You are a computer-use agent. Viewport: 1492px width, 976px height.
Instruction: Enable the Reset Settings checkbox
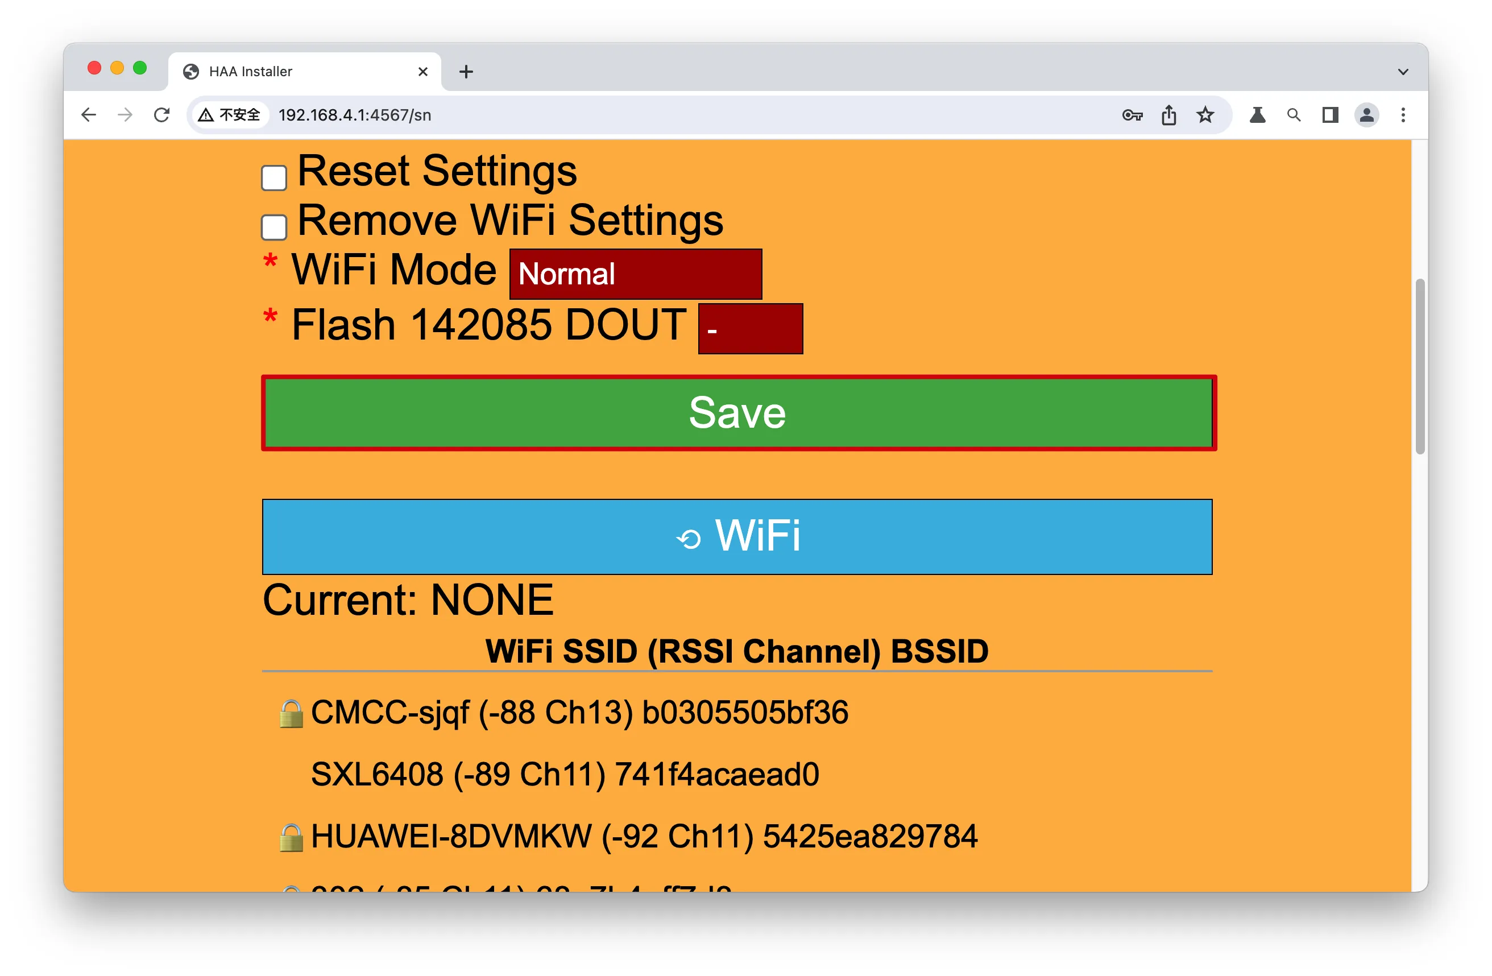[274, 177]
